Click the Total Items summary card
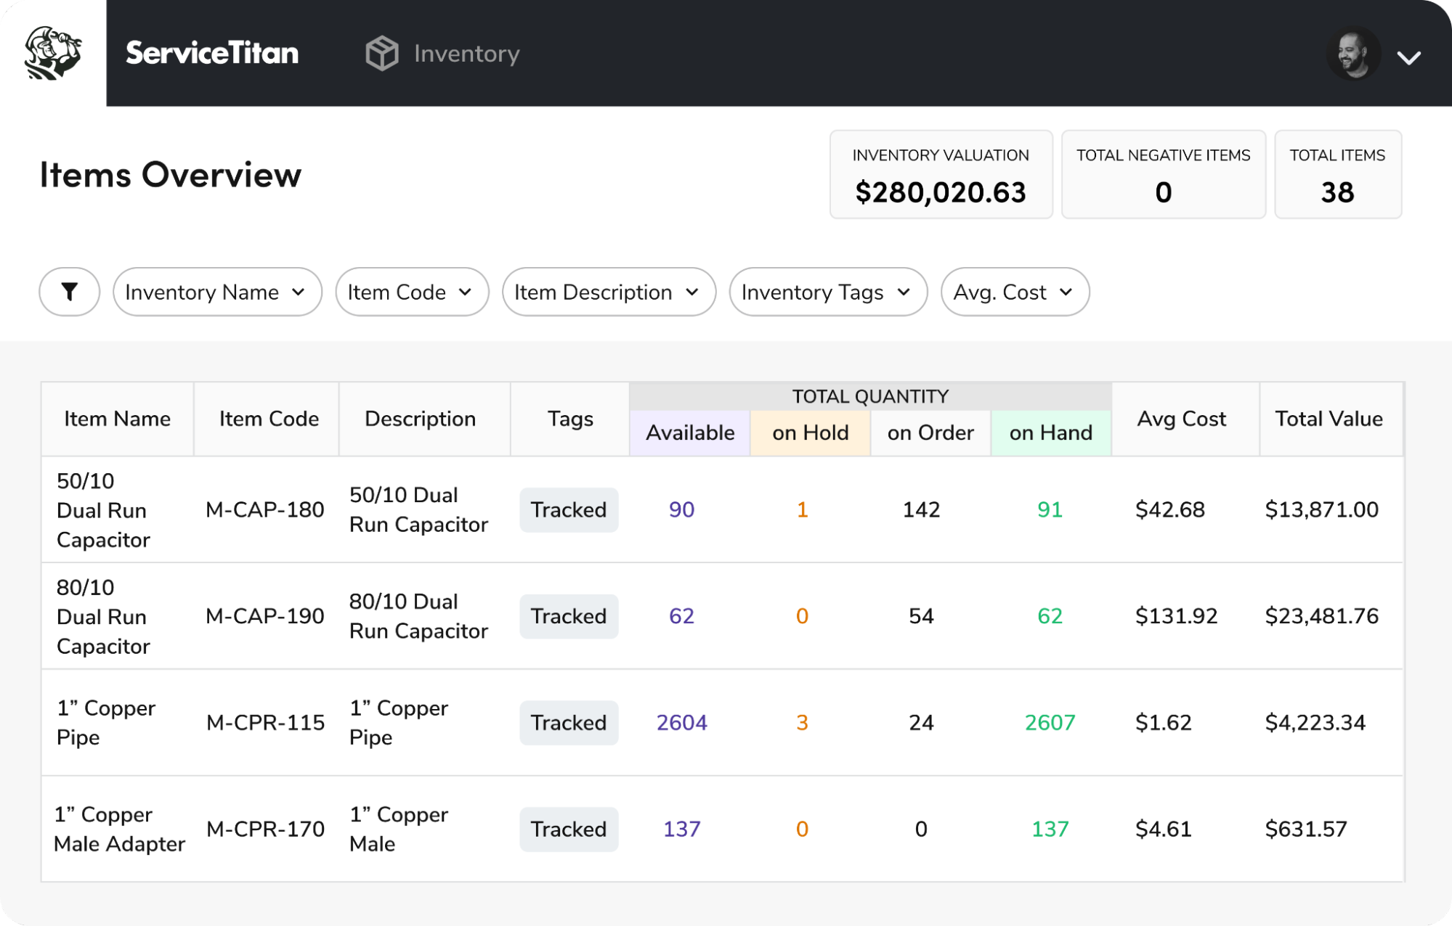Screen dimensions: 1452x926 1337,175
